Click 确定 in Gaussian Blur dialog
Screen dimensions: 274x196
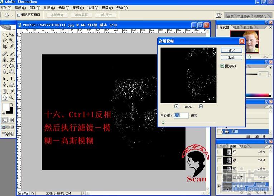(x=231, y=50)
